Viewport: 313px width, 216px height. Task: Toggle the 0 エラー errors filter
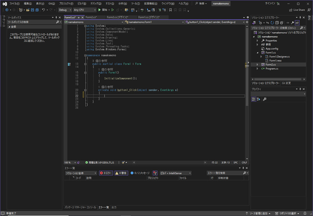click(x=106, y=173)
